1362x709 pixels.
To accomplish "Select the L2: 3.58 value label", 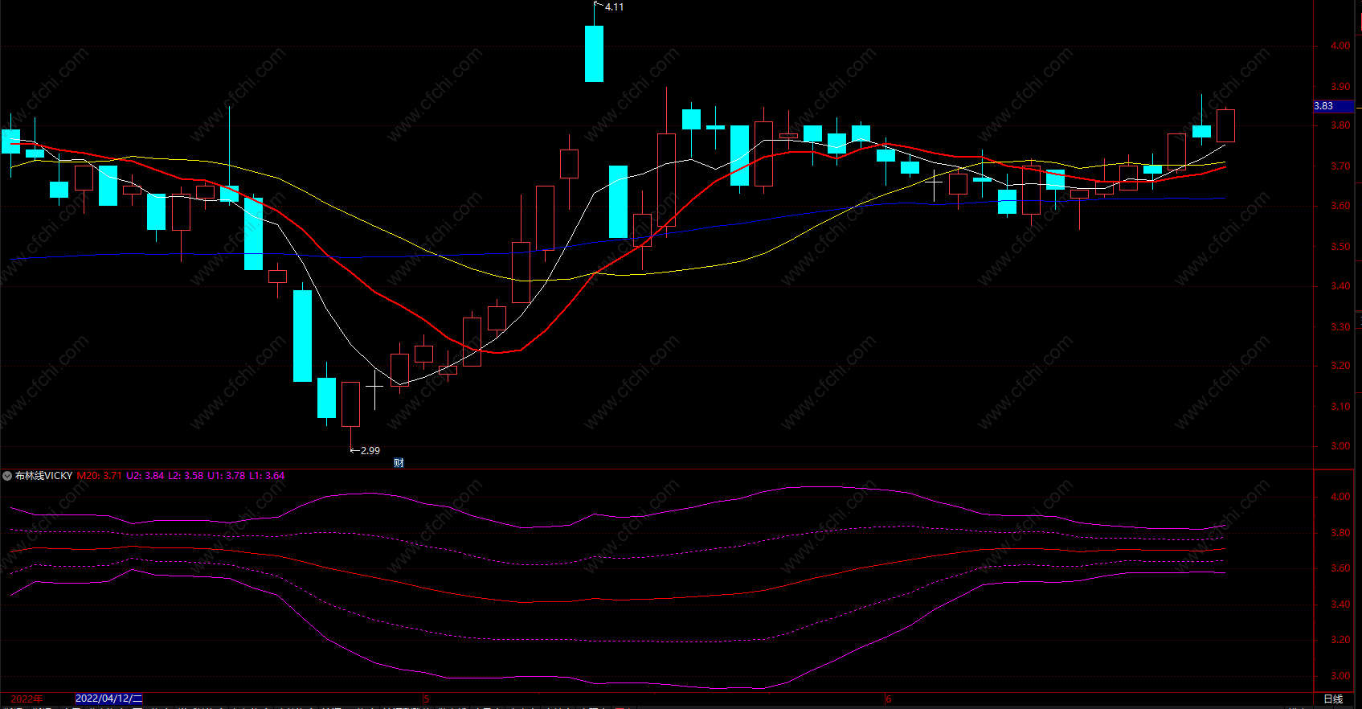I will coord(186,476).
